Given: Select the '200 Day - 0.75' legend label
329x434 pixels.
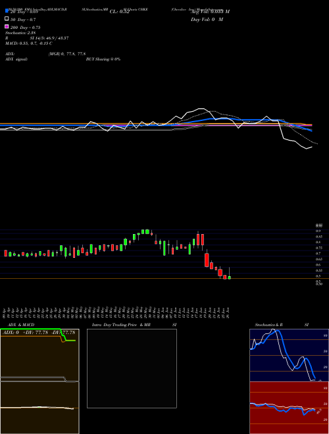Looking at the screenshot, I should 25,28.
